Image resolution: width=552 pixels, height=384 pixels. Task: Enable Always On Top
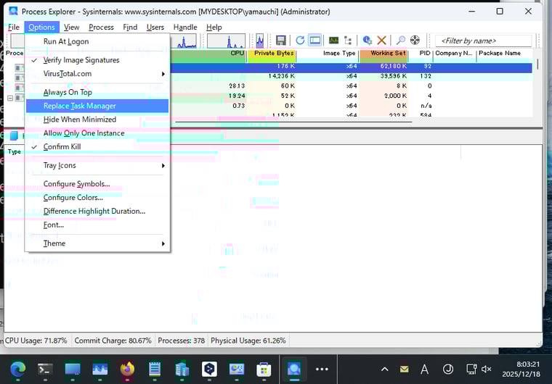point(68,93)
